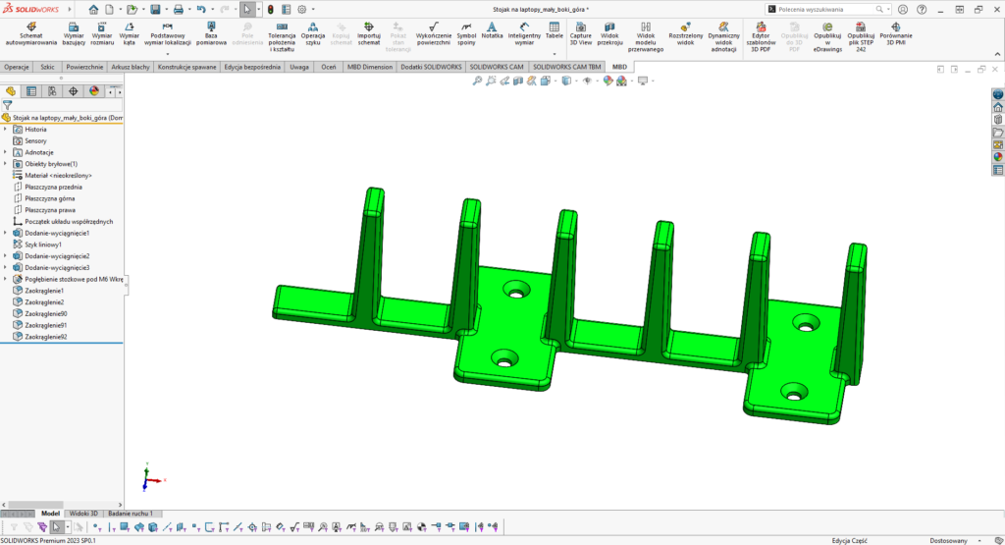This screenshot has width=1005, height=545.
Task: Open Capture 3D View
Action: 581,33
